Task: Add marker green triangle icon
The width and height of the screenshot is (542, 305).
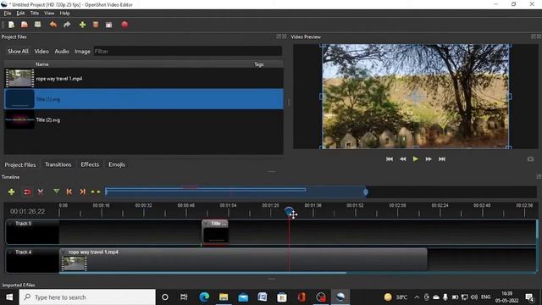Action: tap(57, 191)
